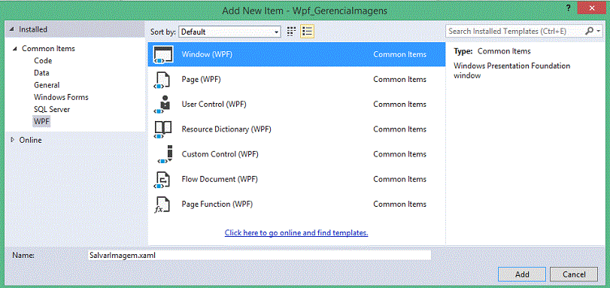
Task: Pick the User Control (WPF) icon
Action: (162, 105)
